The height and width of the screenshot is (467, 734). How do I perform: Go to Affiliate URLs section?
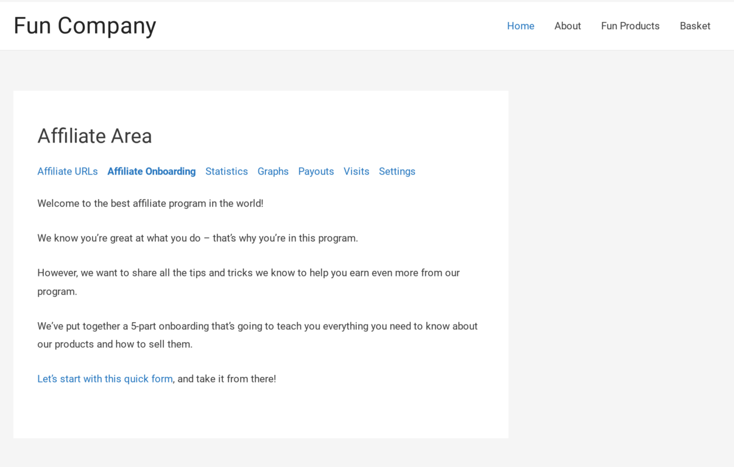click(x=67, y=171)
